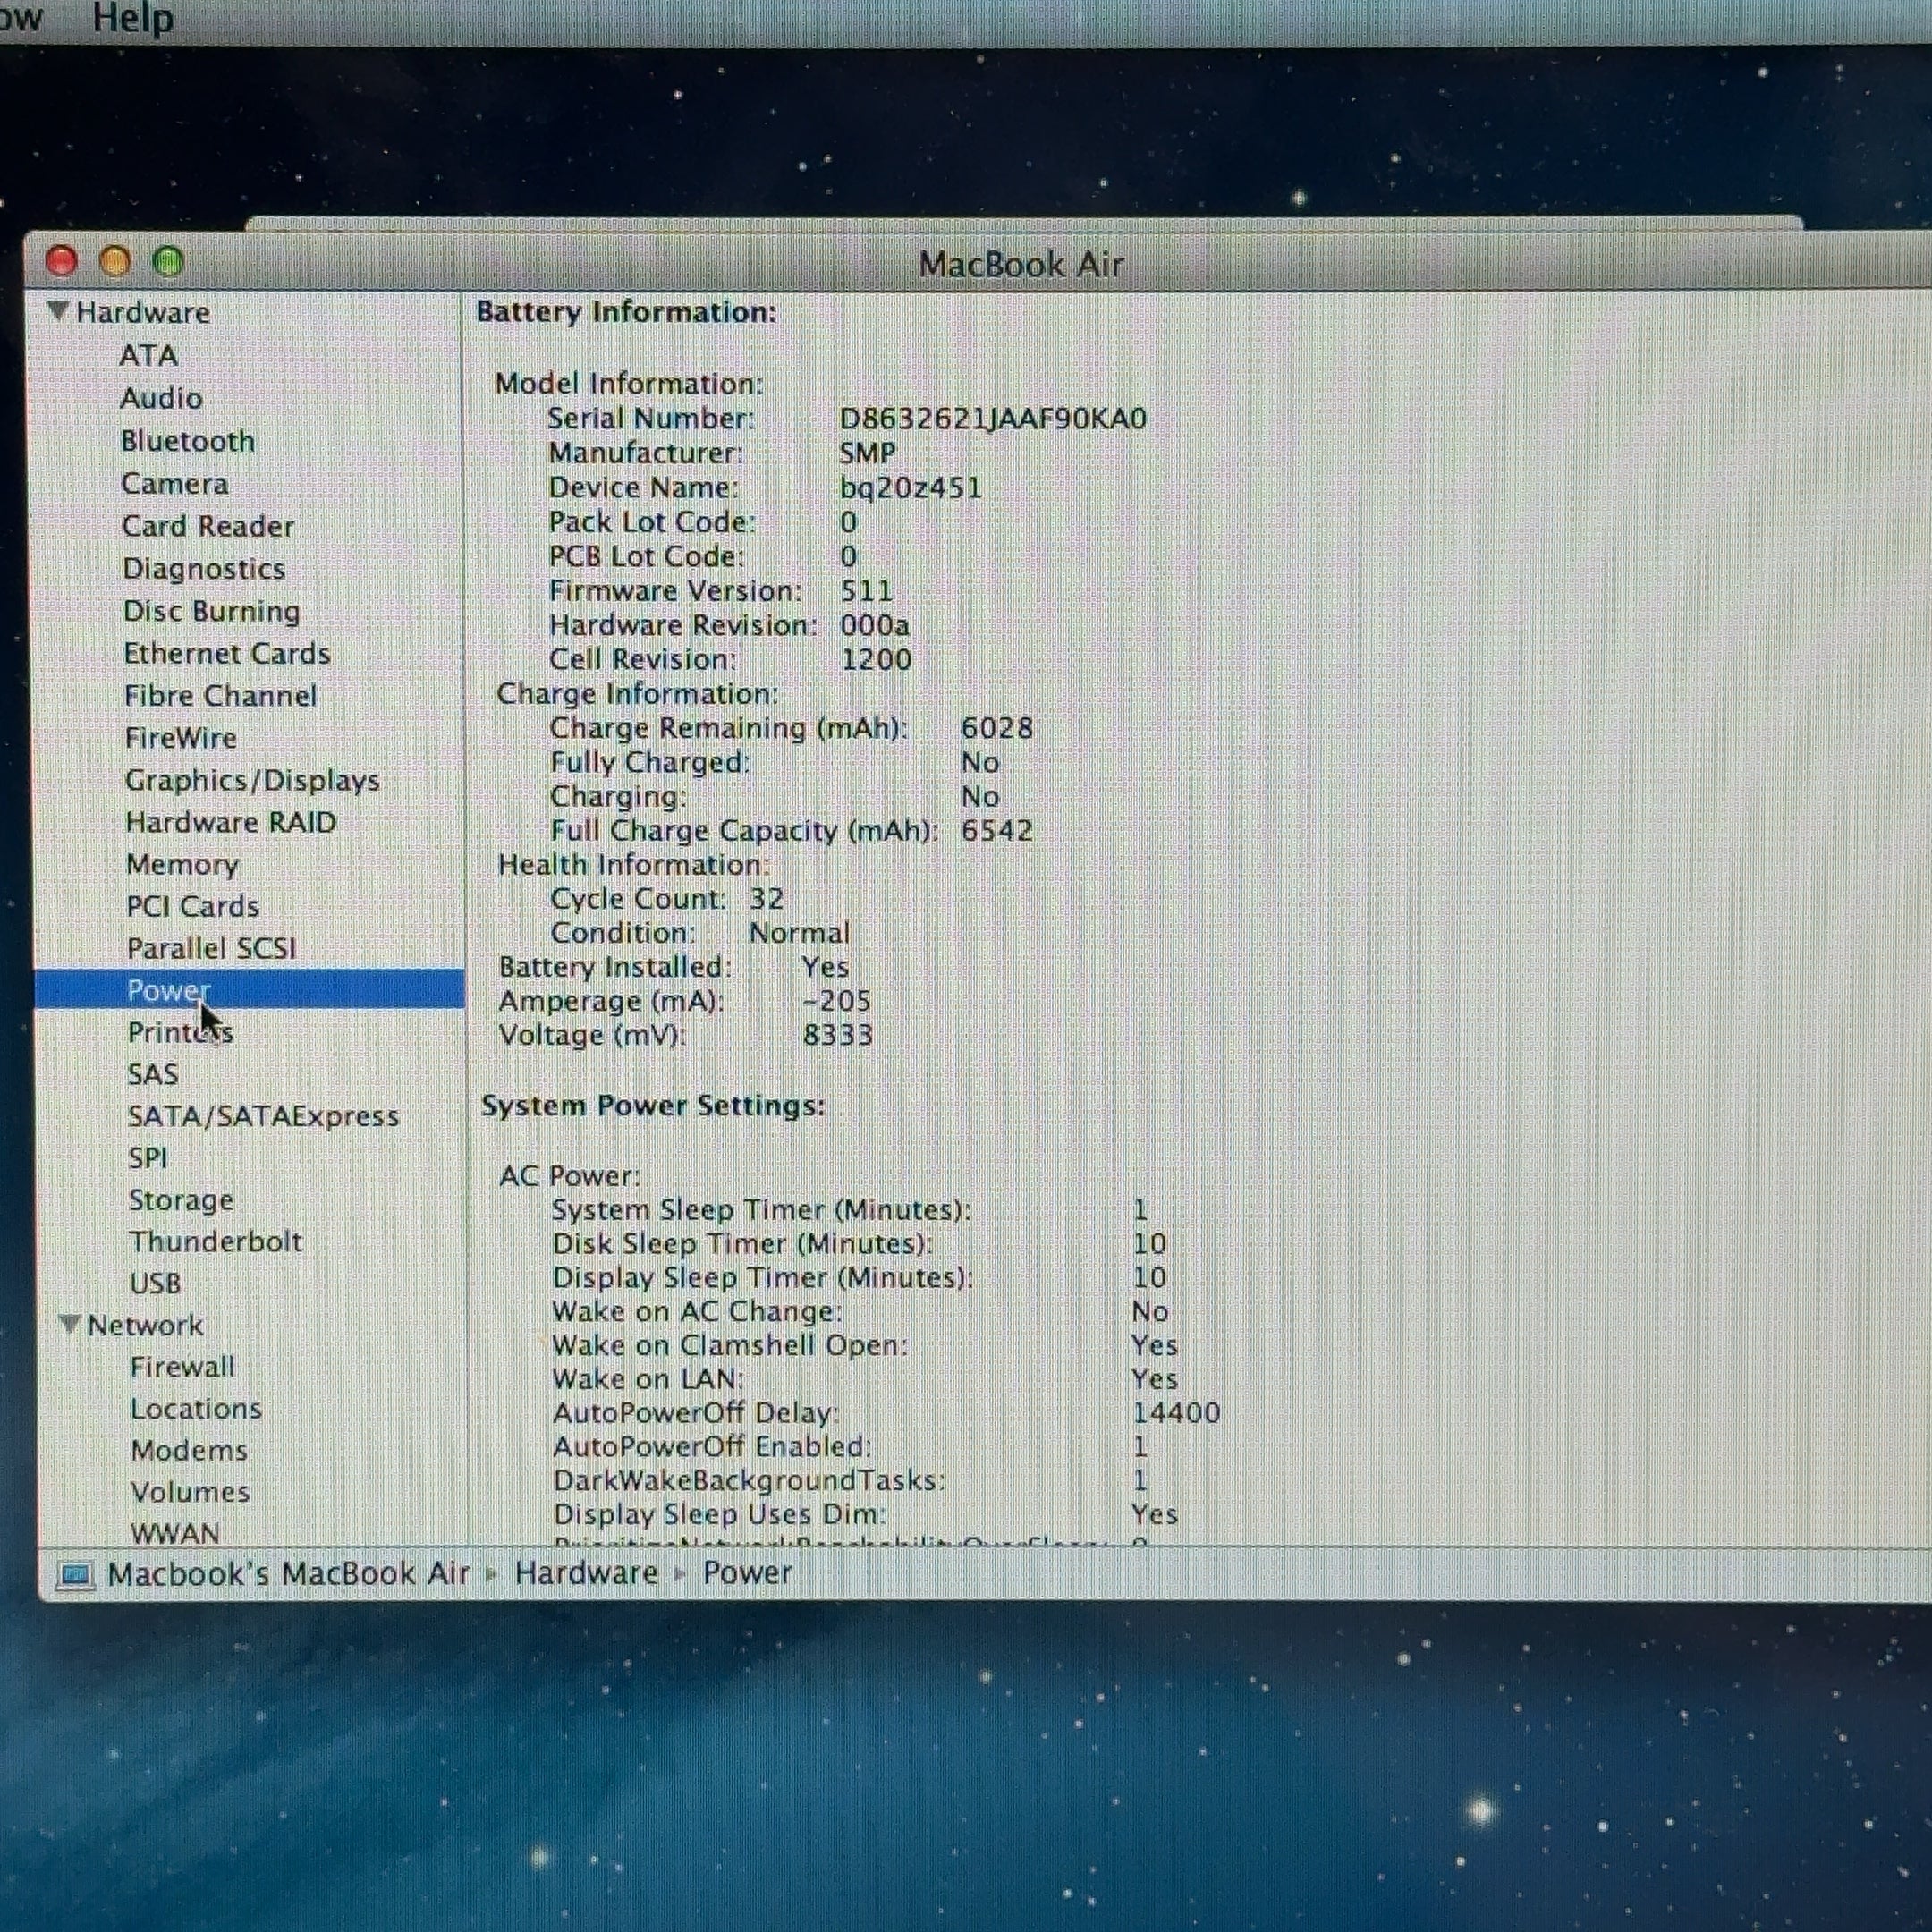Select FireWire in the sidebar
This screenshot has width=1932, height=1932.
[180, 738]
